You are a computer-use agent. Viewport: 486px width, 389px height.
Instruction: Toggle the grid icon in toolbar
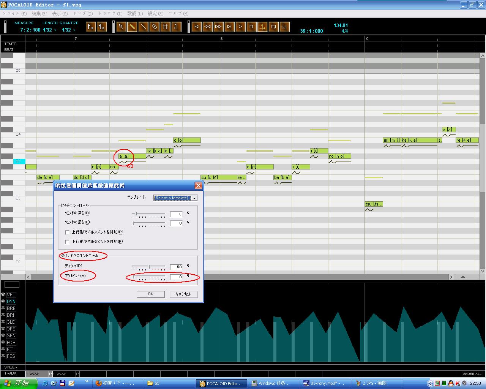(165, 27)
